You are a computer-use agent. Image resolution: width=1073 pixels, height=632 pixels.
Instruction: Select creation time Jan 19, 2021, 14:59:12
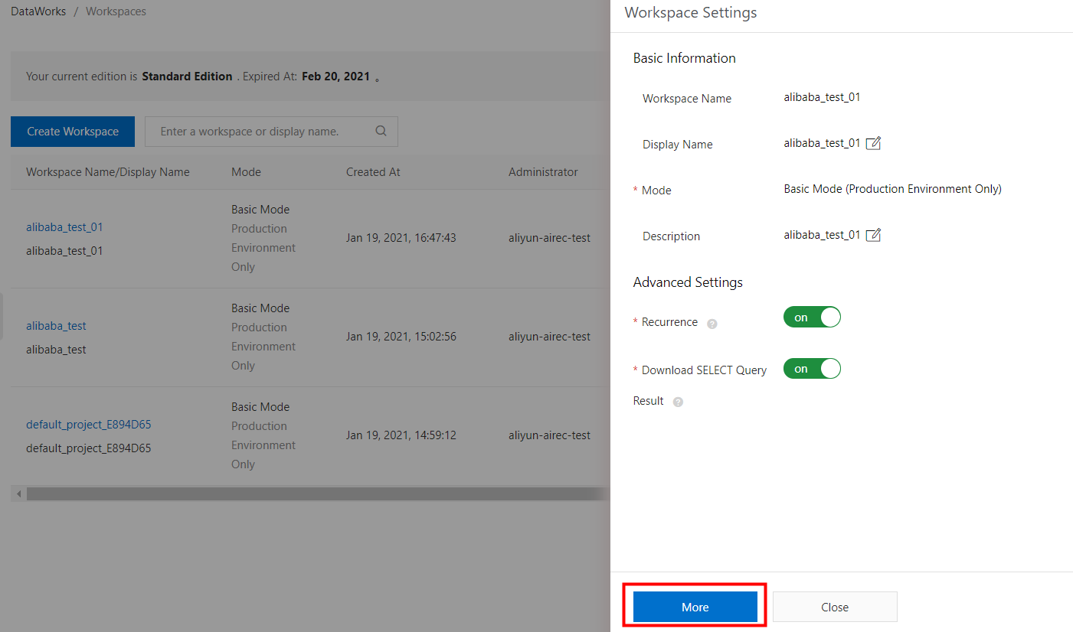click(x=401, y=435)
